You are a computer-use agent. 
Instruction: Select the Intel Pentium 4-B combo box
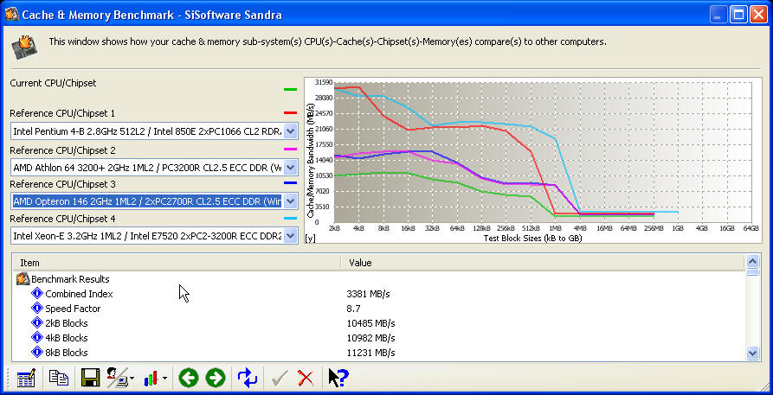(x=154, y=131)
